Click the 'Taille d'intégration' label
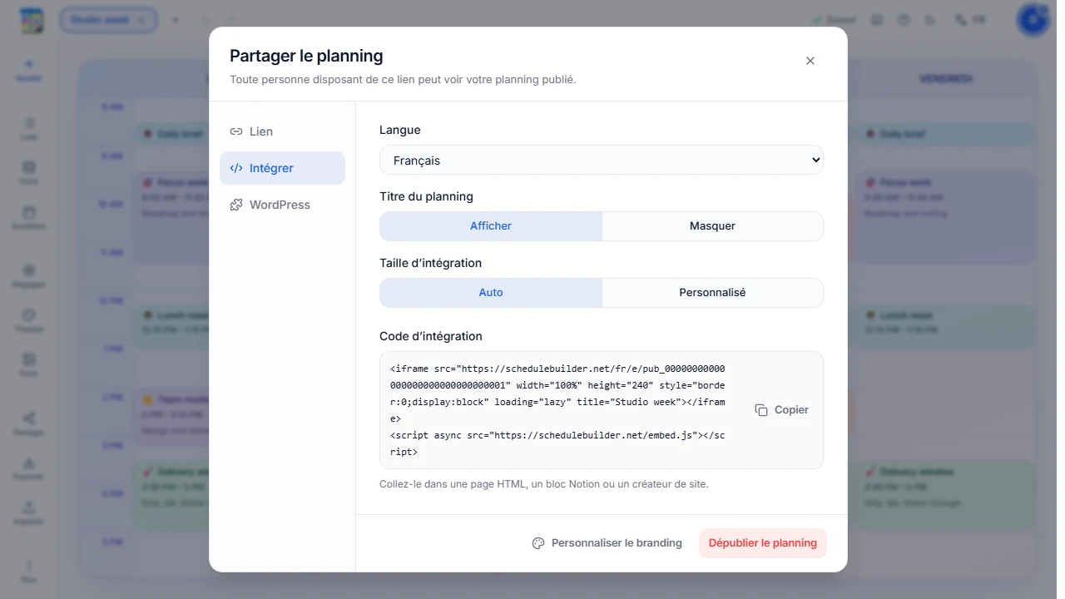The image size is (1065, 599). (x=431, y=263)
